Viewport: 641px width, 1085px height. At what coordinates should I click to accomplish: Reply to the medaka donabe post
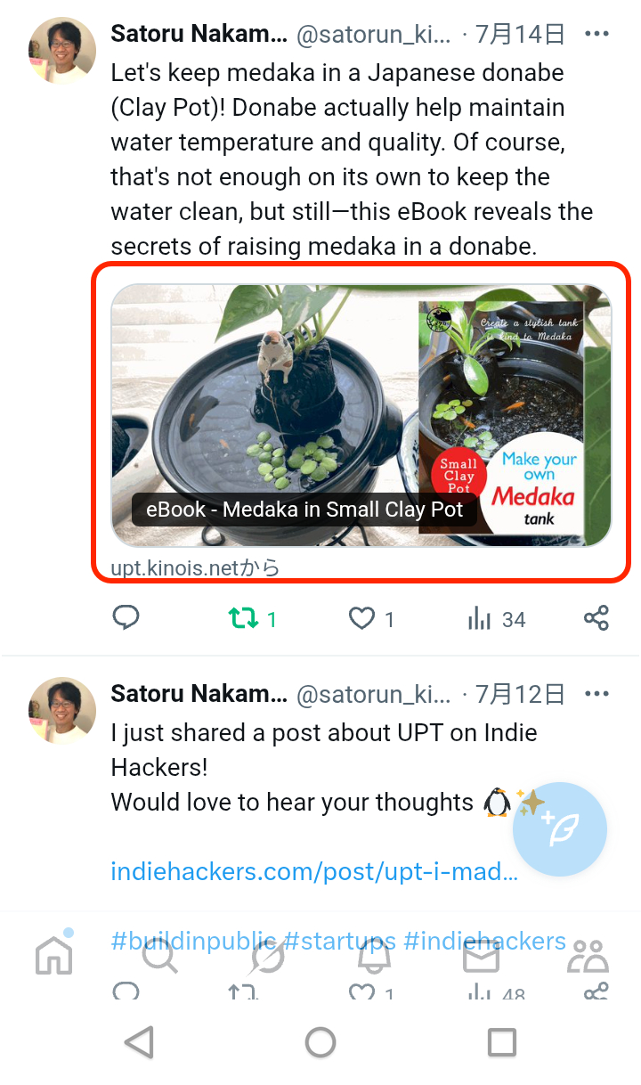pos(126,618)
